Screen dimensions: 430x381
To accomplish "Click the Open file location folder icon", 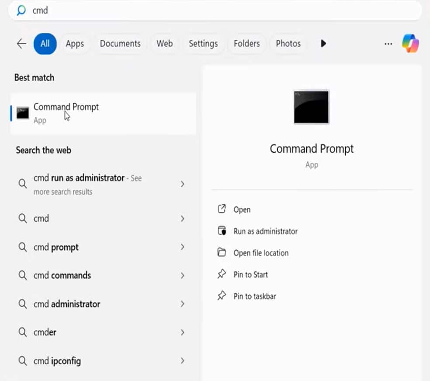I will pos(222,253).
